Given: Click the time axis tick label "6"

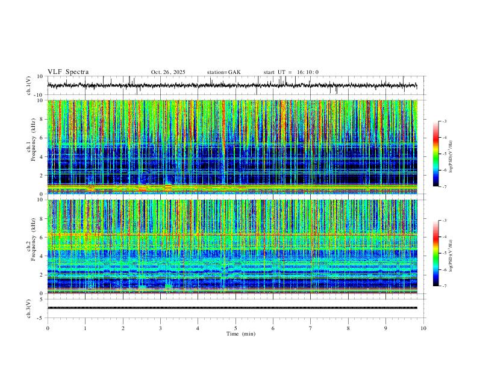Looking at the screenshot, I should (273, 328).
